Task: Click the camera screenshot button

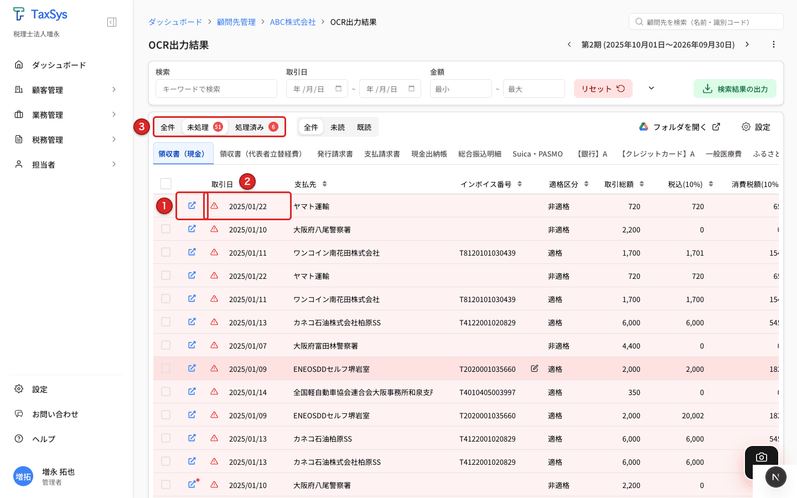Action: click(x=761, y=458)
